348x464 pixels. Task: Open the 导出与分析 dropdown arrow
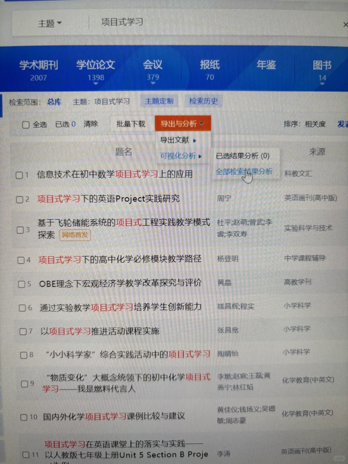pos(202,123)
